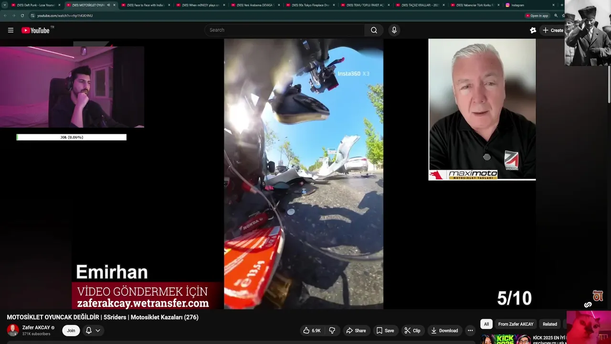Viewport: 611px width, 344px height.
Task: Open the zoom magnifier in address bar
Action: (x=556, y=15)
